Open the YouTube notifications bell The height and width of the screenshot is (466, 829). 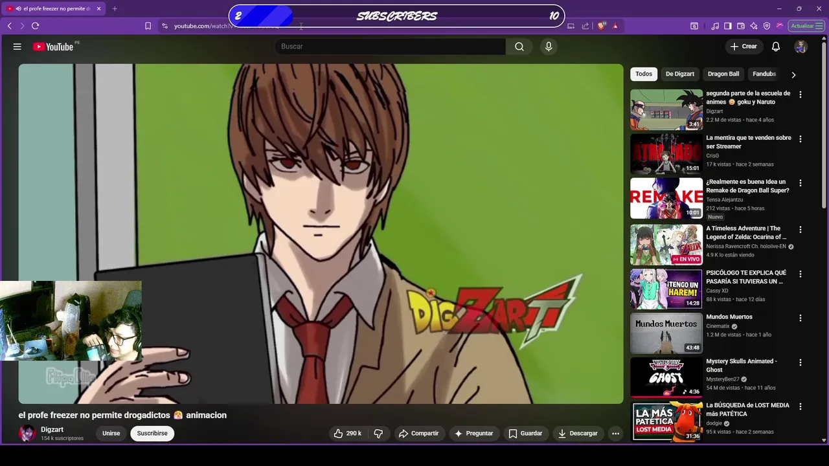click(x=776, y=47)
